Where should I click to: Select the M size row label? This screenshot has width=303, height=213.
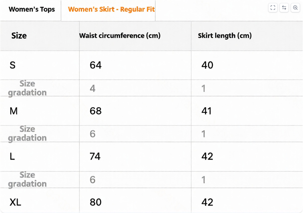[14, 111]
